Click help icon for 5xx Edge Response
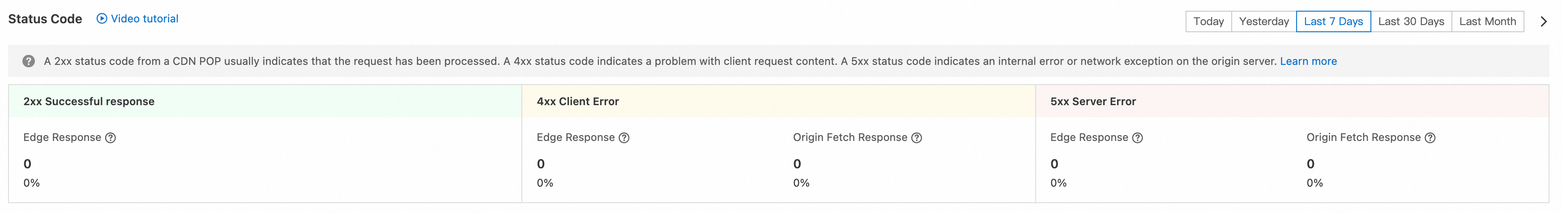This screenshot has width=1562, height=213. click(x=1138, y=138)
